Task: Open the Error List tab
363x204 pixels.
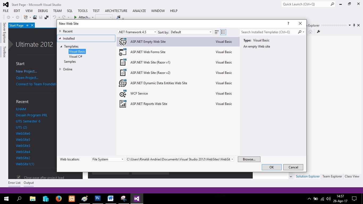Action: pos(14,183)
